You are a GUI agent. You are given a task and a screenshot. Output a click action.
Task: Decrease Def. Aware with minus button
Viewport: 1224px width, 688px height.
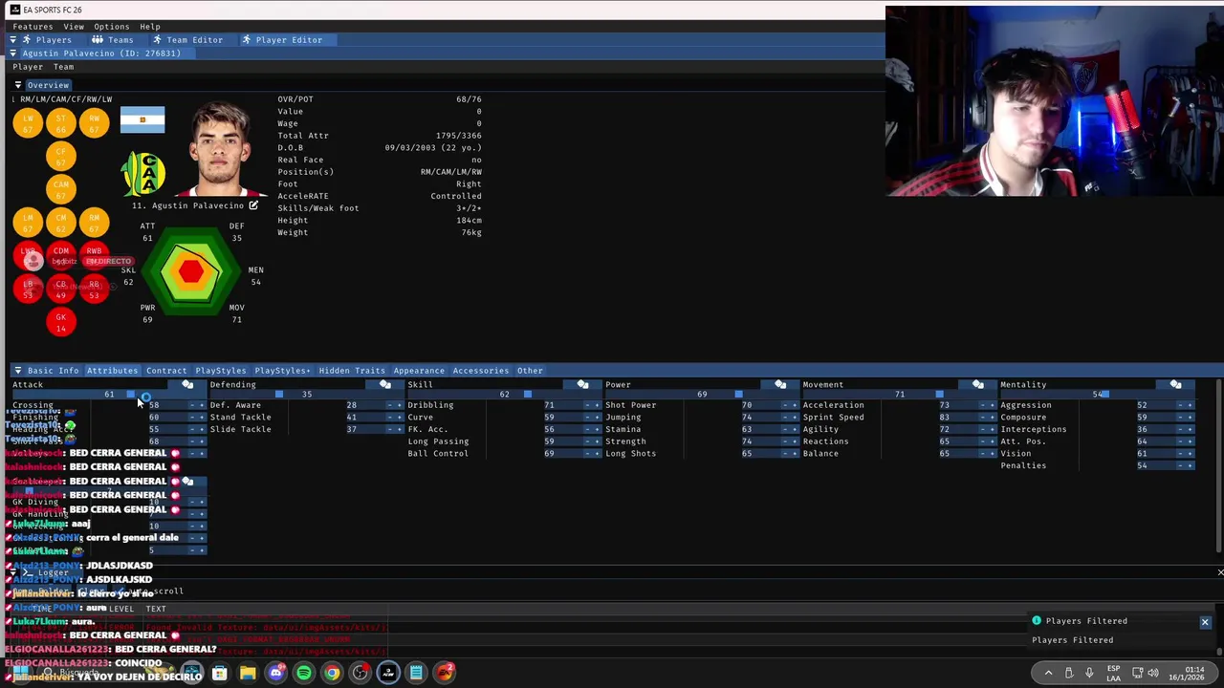pos(390,405)
